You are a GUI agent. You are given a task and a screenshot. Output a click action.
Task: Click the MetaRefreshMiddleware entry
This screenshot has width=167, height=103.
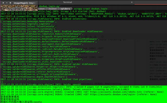pos(43,49)
